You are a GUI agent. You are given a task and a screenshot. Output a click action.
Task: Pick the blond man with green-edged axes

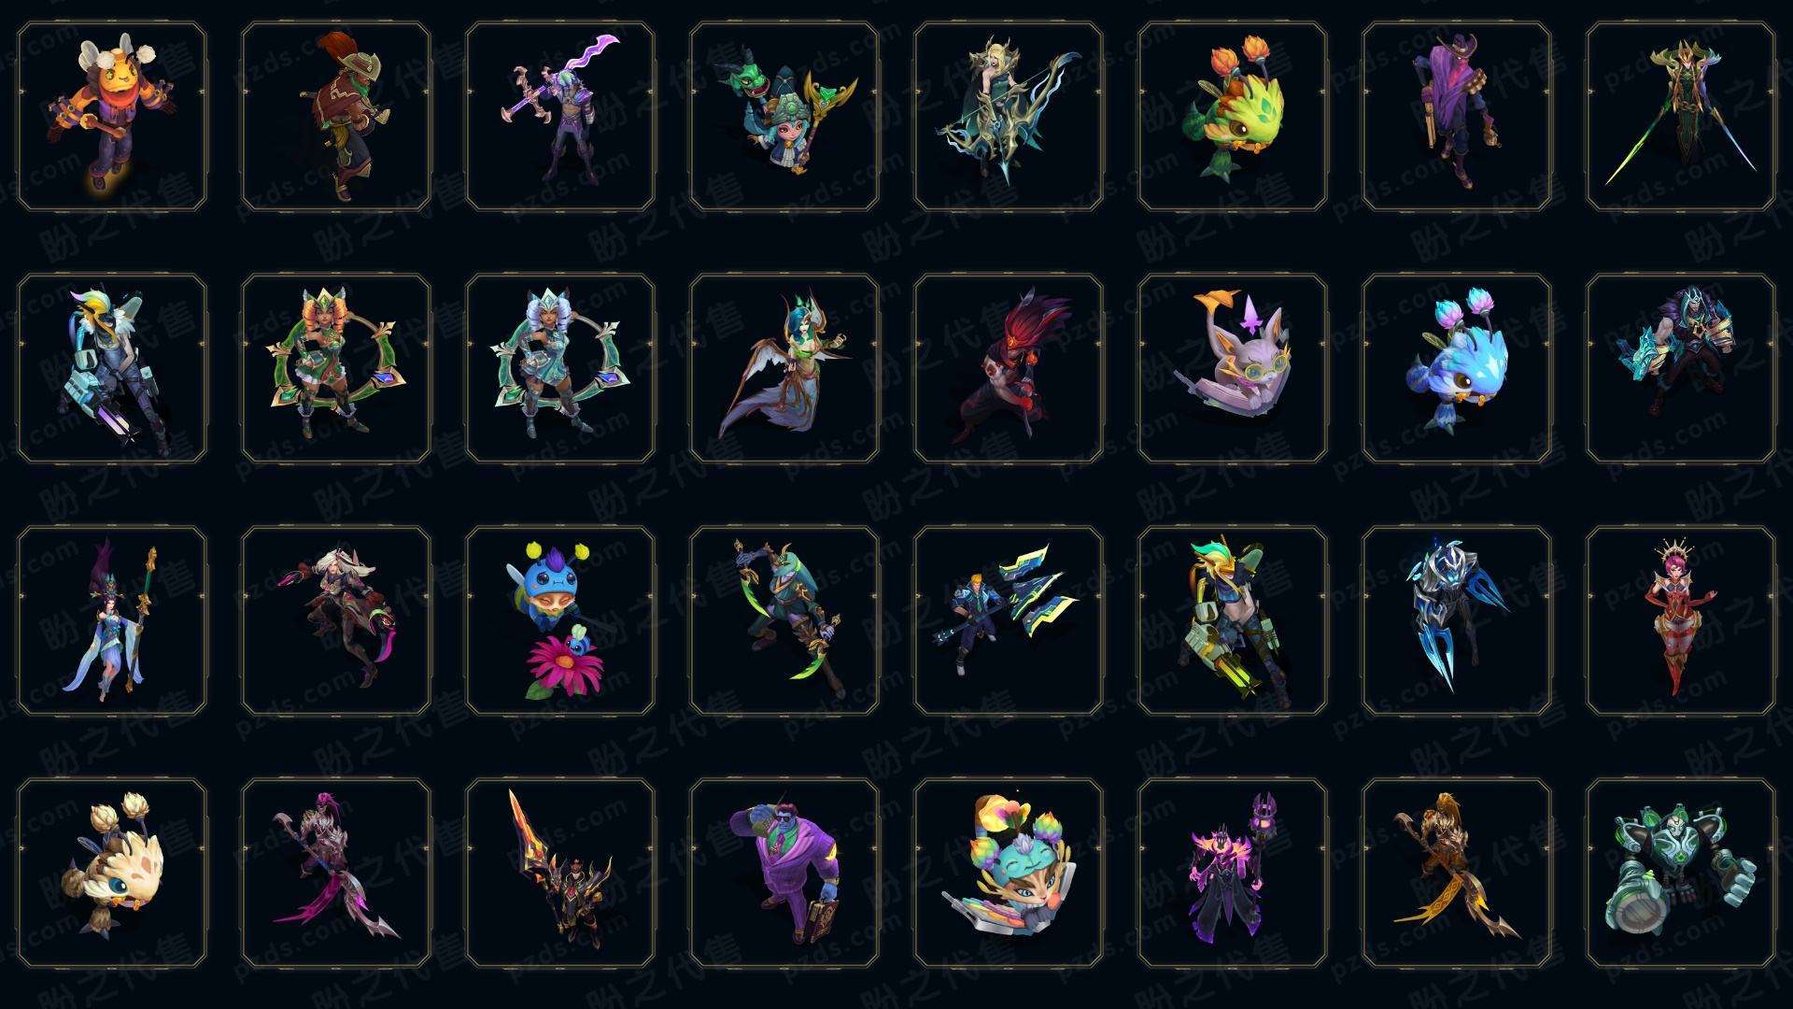[x=1009, y=620]
